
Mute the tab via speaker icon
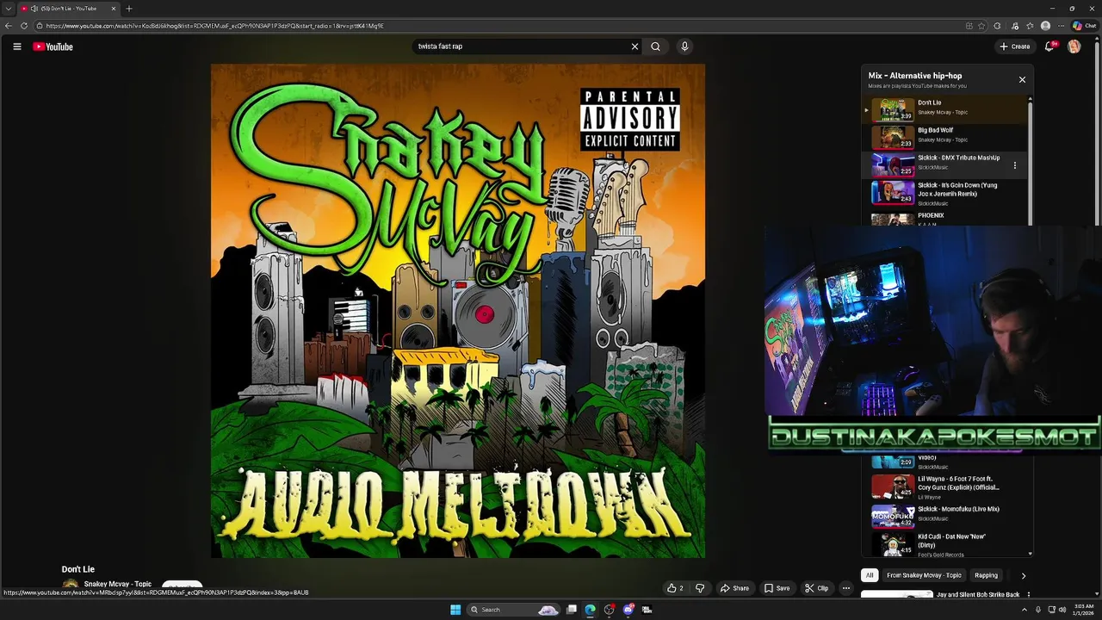tap(34, 9)
